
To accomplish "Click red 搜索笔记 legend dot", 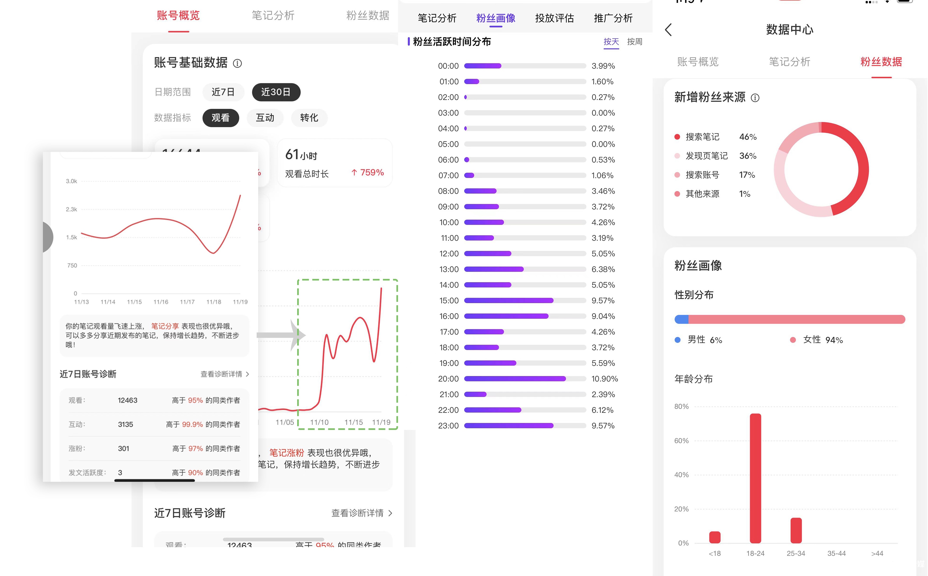I will (x=677, y=137).
